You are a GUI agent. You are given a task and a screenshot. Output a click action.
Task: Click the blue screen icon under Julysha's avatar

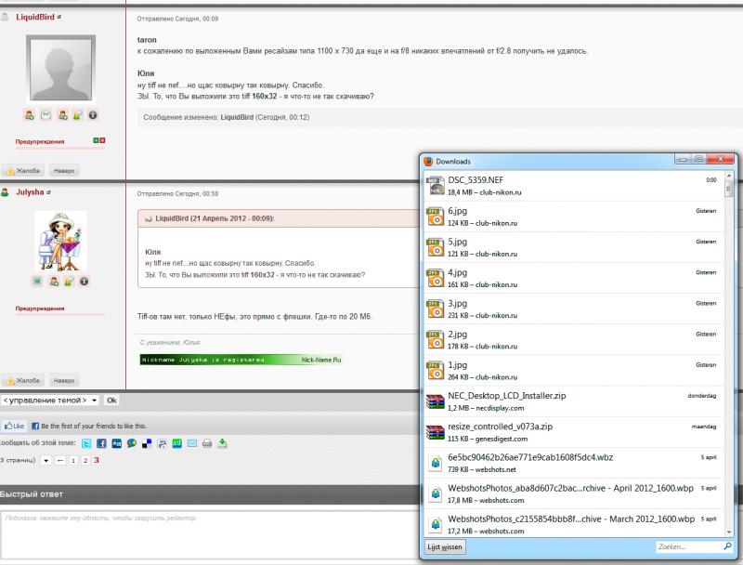click(x=37, y=282)
